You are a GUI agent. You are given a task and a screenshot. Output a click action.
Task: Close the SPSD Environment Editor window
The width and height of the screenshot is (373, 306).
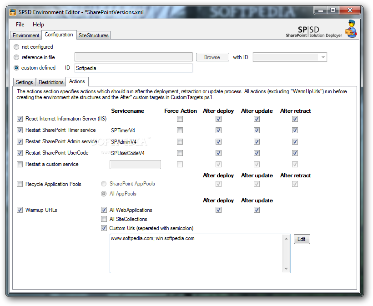[x=350, y=10]
